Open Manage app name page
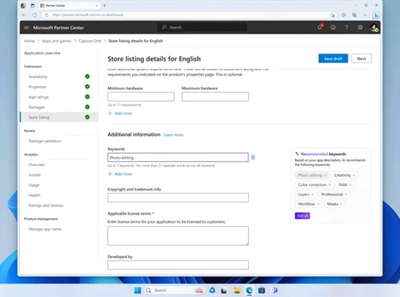Image resolution: width=400 pixels, height=297 pixels. (x=45, y=229)
